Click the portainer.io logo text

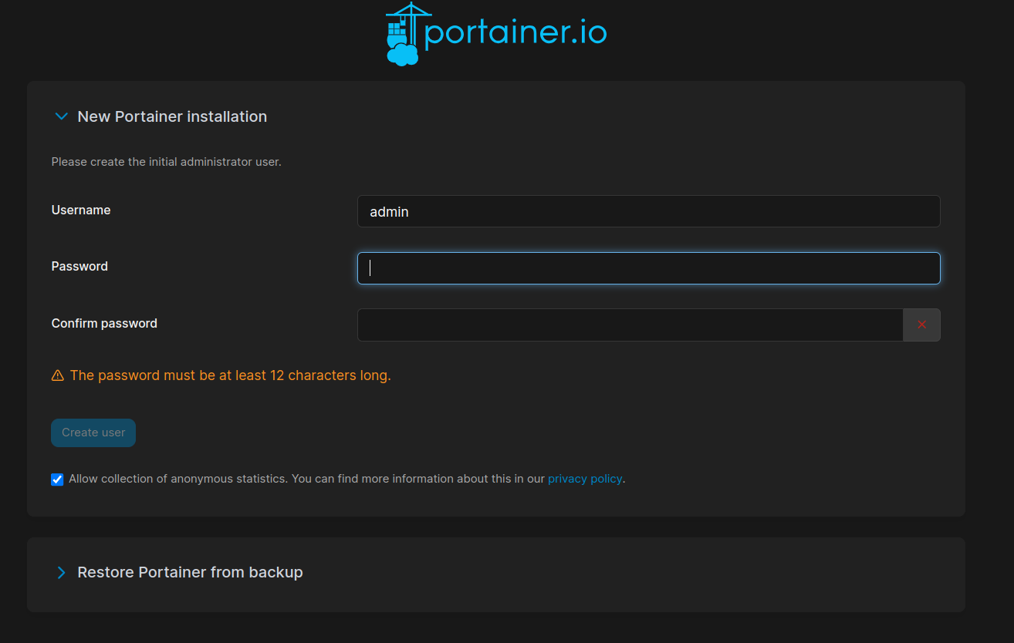pos(515,33)
